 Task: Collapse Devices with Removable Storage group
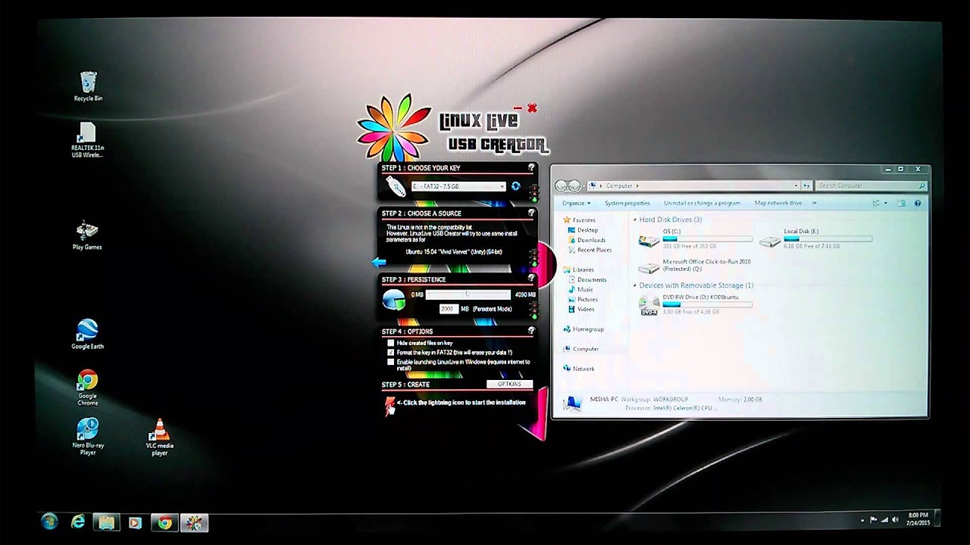(x=635, y=285)
